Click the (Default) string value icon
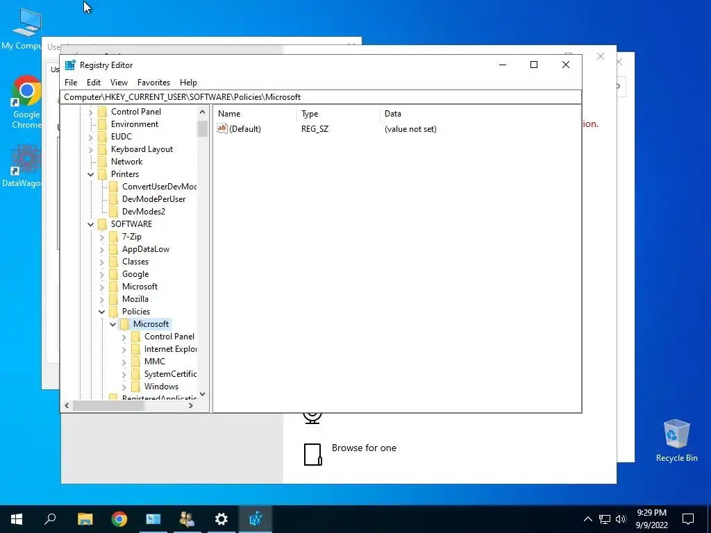This screenshot has height=533, width=711. [x=221, y=128]
